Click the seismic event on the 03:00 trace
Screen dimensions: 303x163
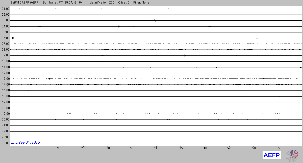pyautogui.click(x=155, y=20)
